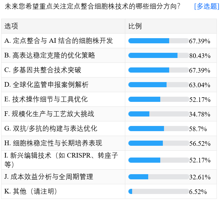Image resolution: width=220 pixels, height=200 pixels.
Task: Select option D 全球化监管申报案例解析
Action: [47, 85]
